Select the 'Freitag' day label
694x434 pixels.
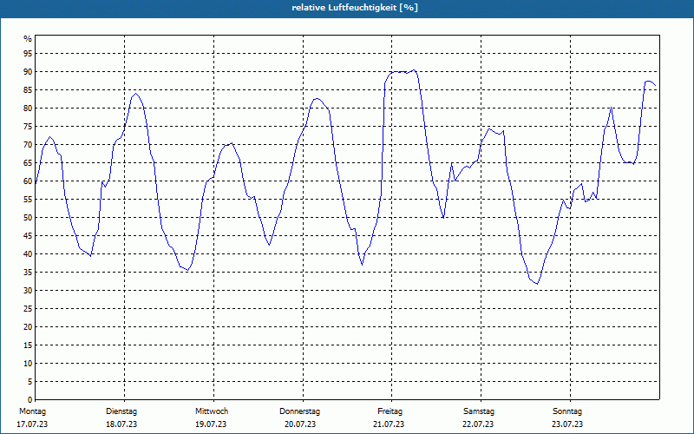point(390,411)
